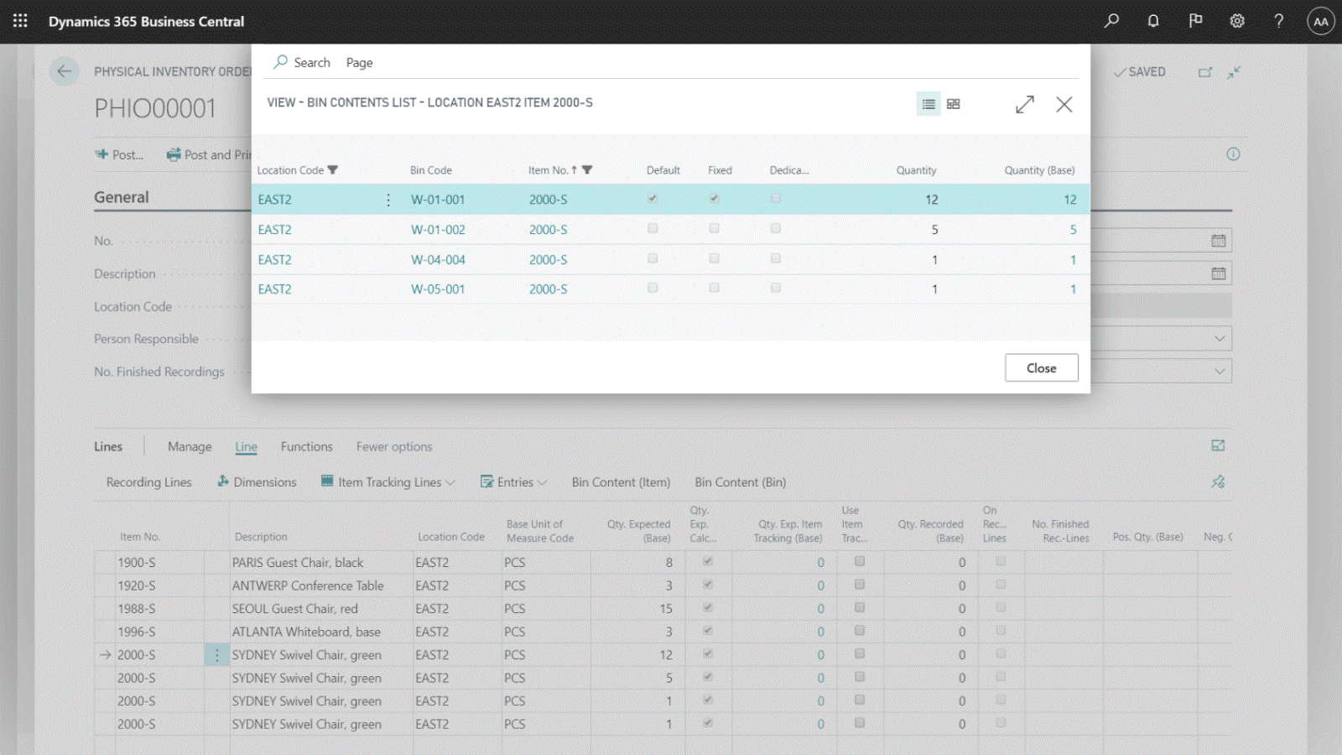Open the notifications bell icon
Image resolution: width=1342 pixels, height=755 pixels.
1153,21
